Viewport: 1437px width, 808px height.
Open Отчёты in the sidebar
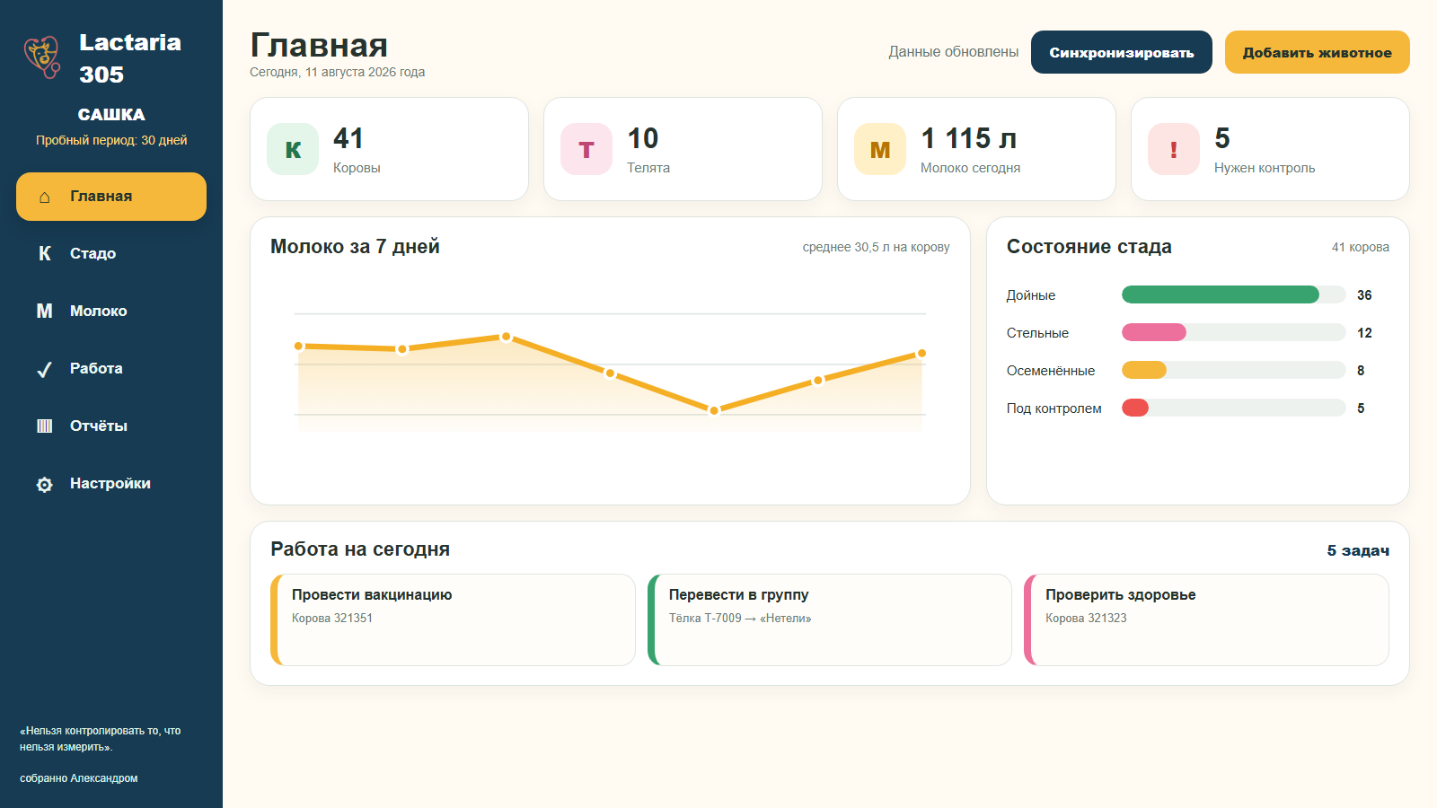click(x=111, y=426)
